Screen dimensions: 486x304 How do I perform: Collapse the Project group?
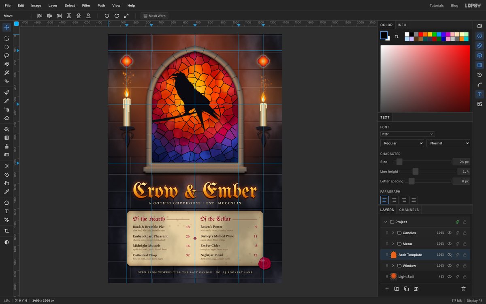click(386, 222)
